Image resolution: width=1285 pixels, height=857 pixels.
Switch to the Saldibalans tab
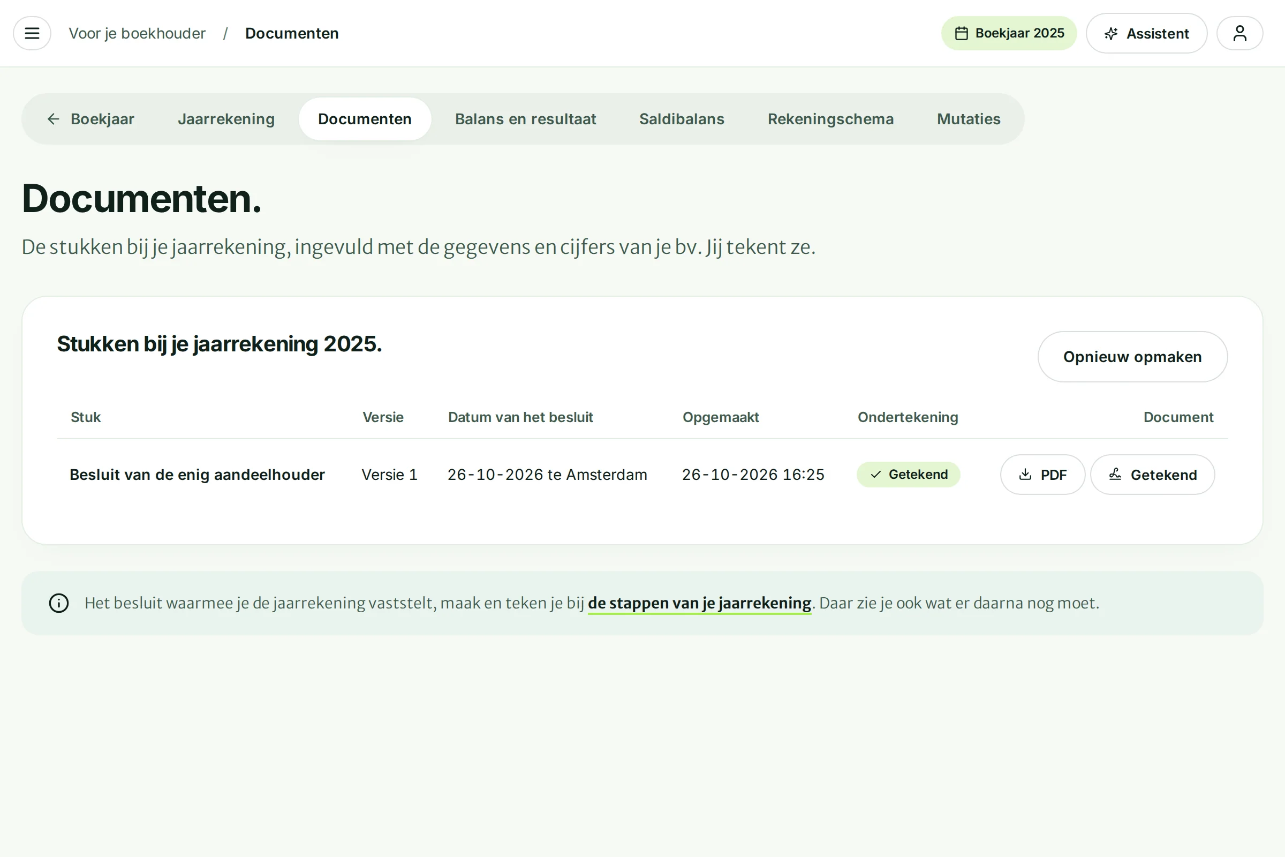(682, 119)
